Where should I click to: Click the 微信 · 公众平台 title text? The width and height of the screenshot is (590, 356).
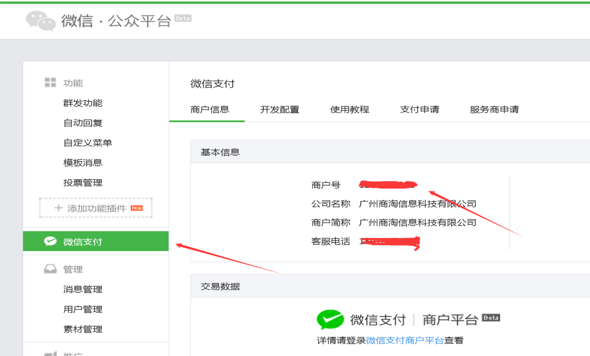116,21
